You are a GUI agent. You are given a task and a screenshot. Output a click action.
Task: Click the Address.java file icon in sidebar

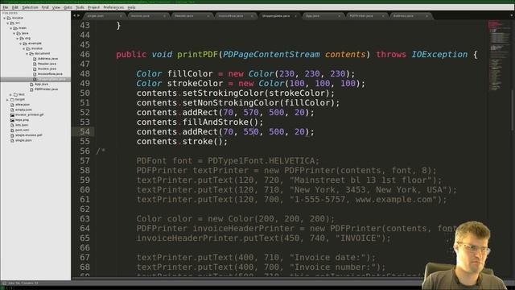point(35,59)
